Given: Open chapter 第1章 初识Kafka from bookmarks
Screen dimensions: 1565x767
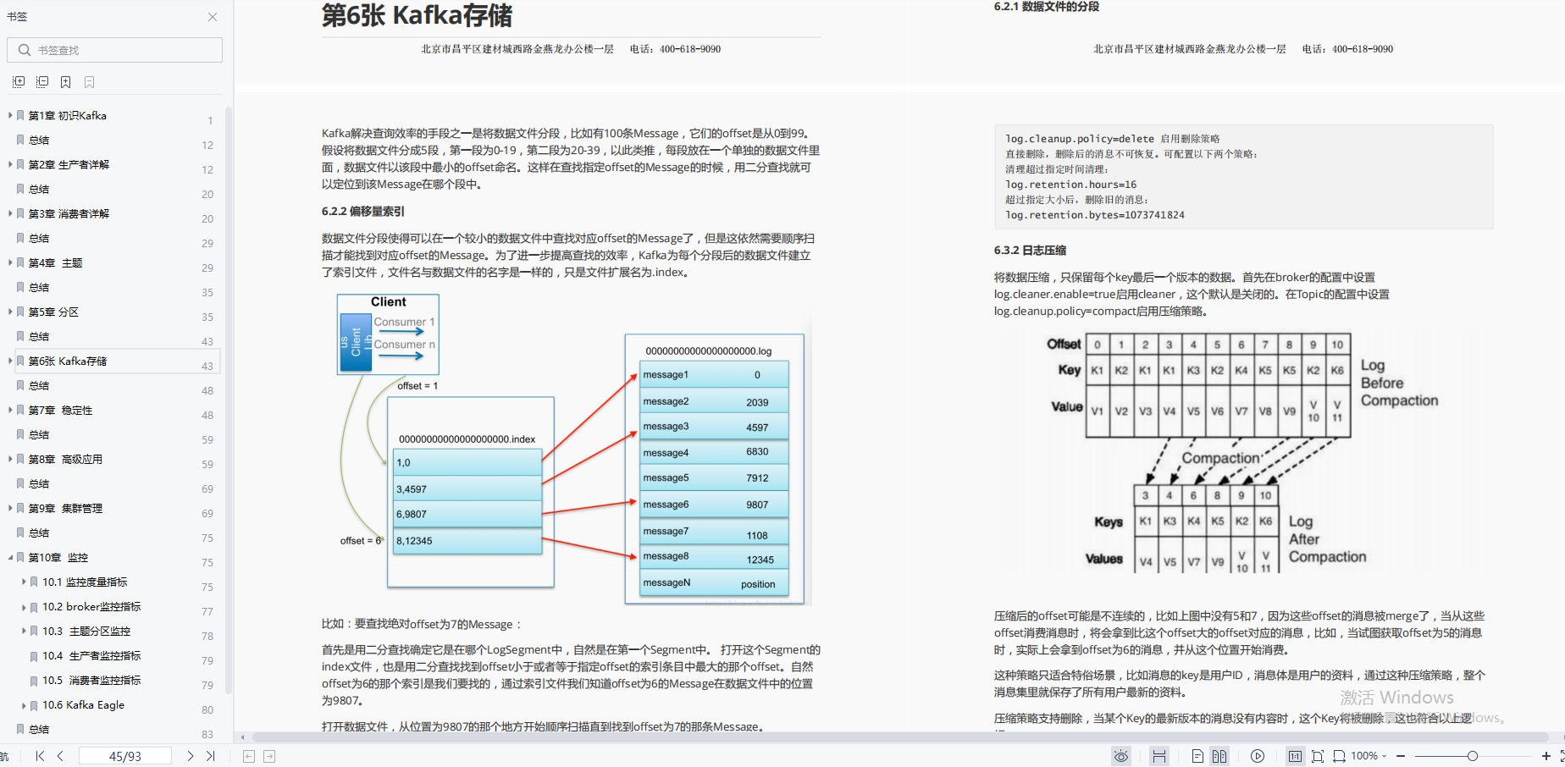Looking at the screenshot, I should [67, 114].
